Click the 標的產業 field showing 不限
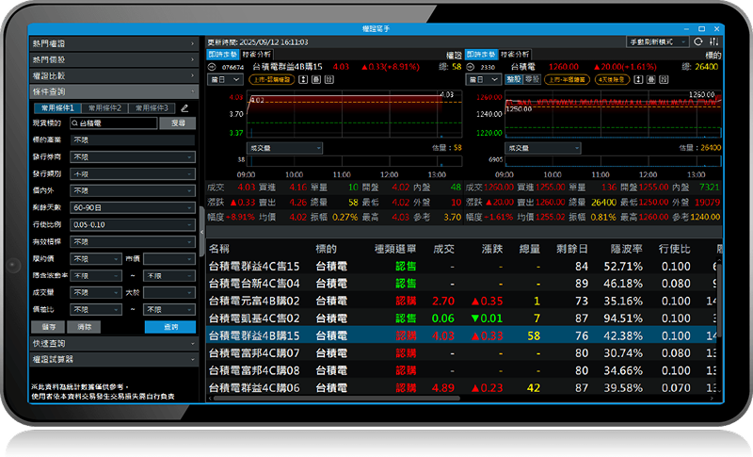753x457 pixels. coord(133,139)
